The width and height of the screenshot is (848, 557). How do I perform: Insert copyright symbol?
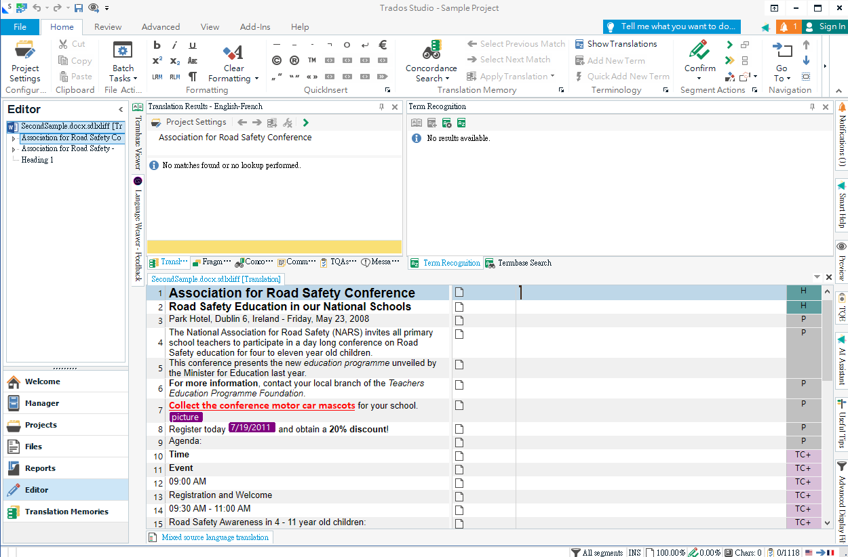coord(277,60)
